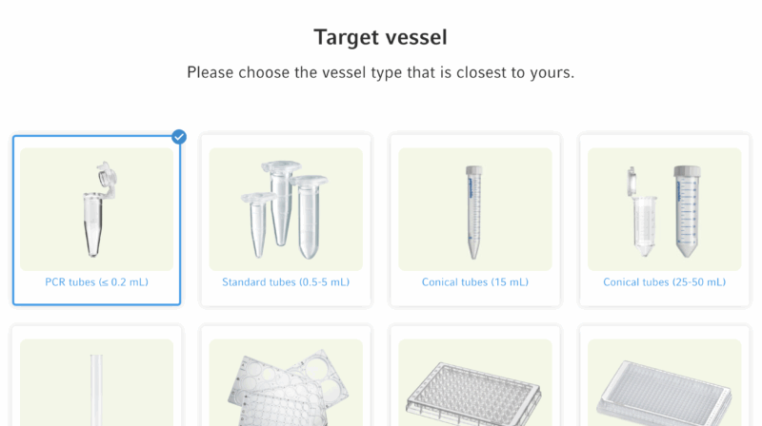
Task: Click the Standard tubes (0.5-5 mL) label
Action: coord(286,281)
